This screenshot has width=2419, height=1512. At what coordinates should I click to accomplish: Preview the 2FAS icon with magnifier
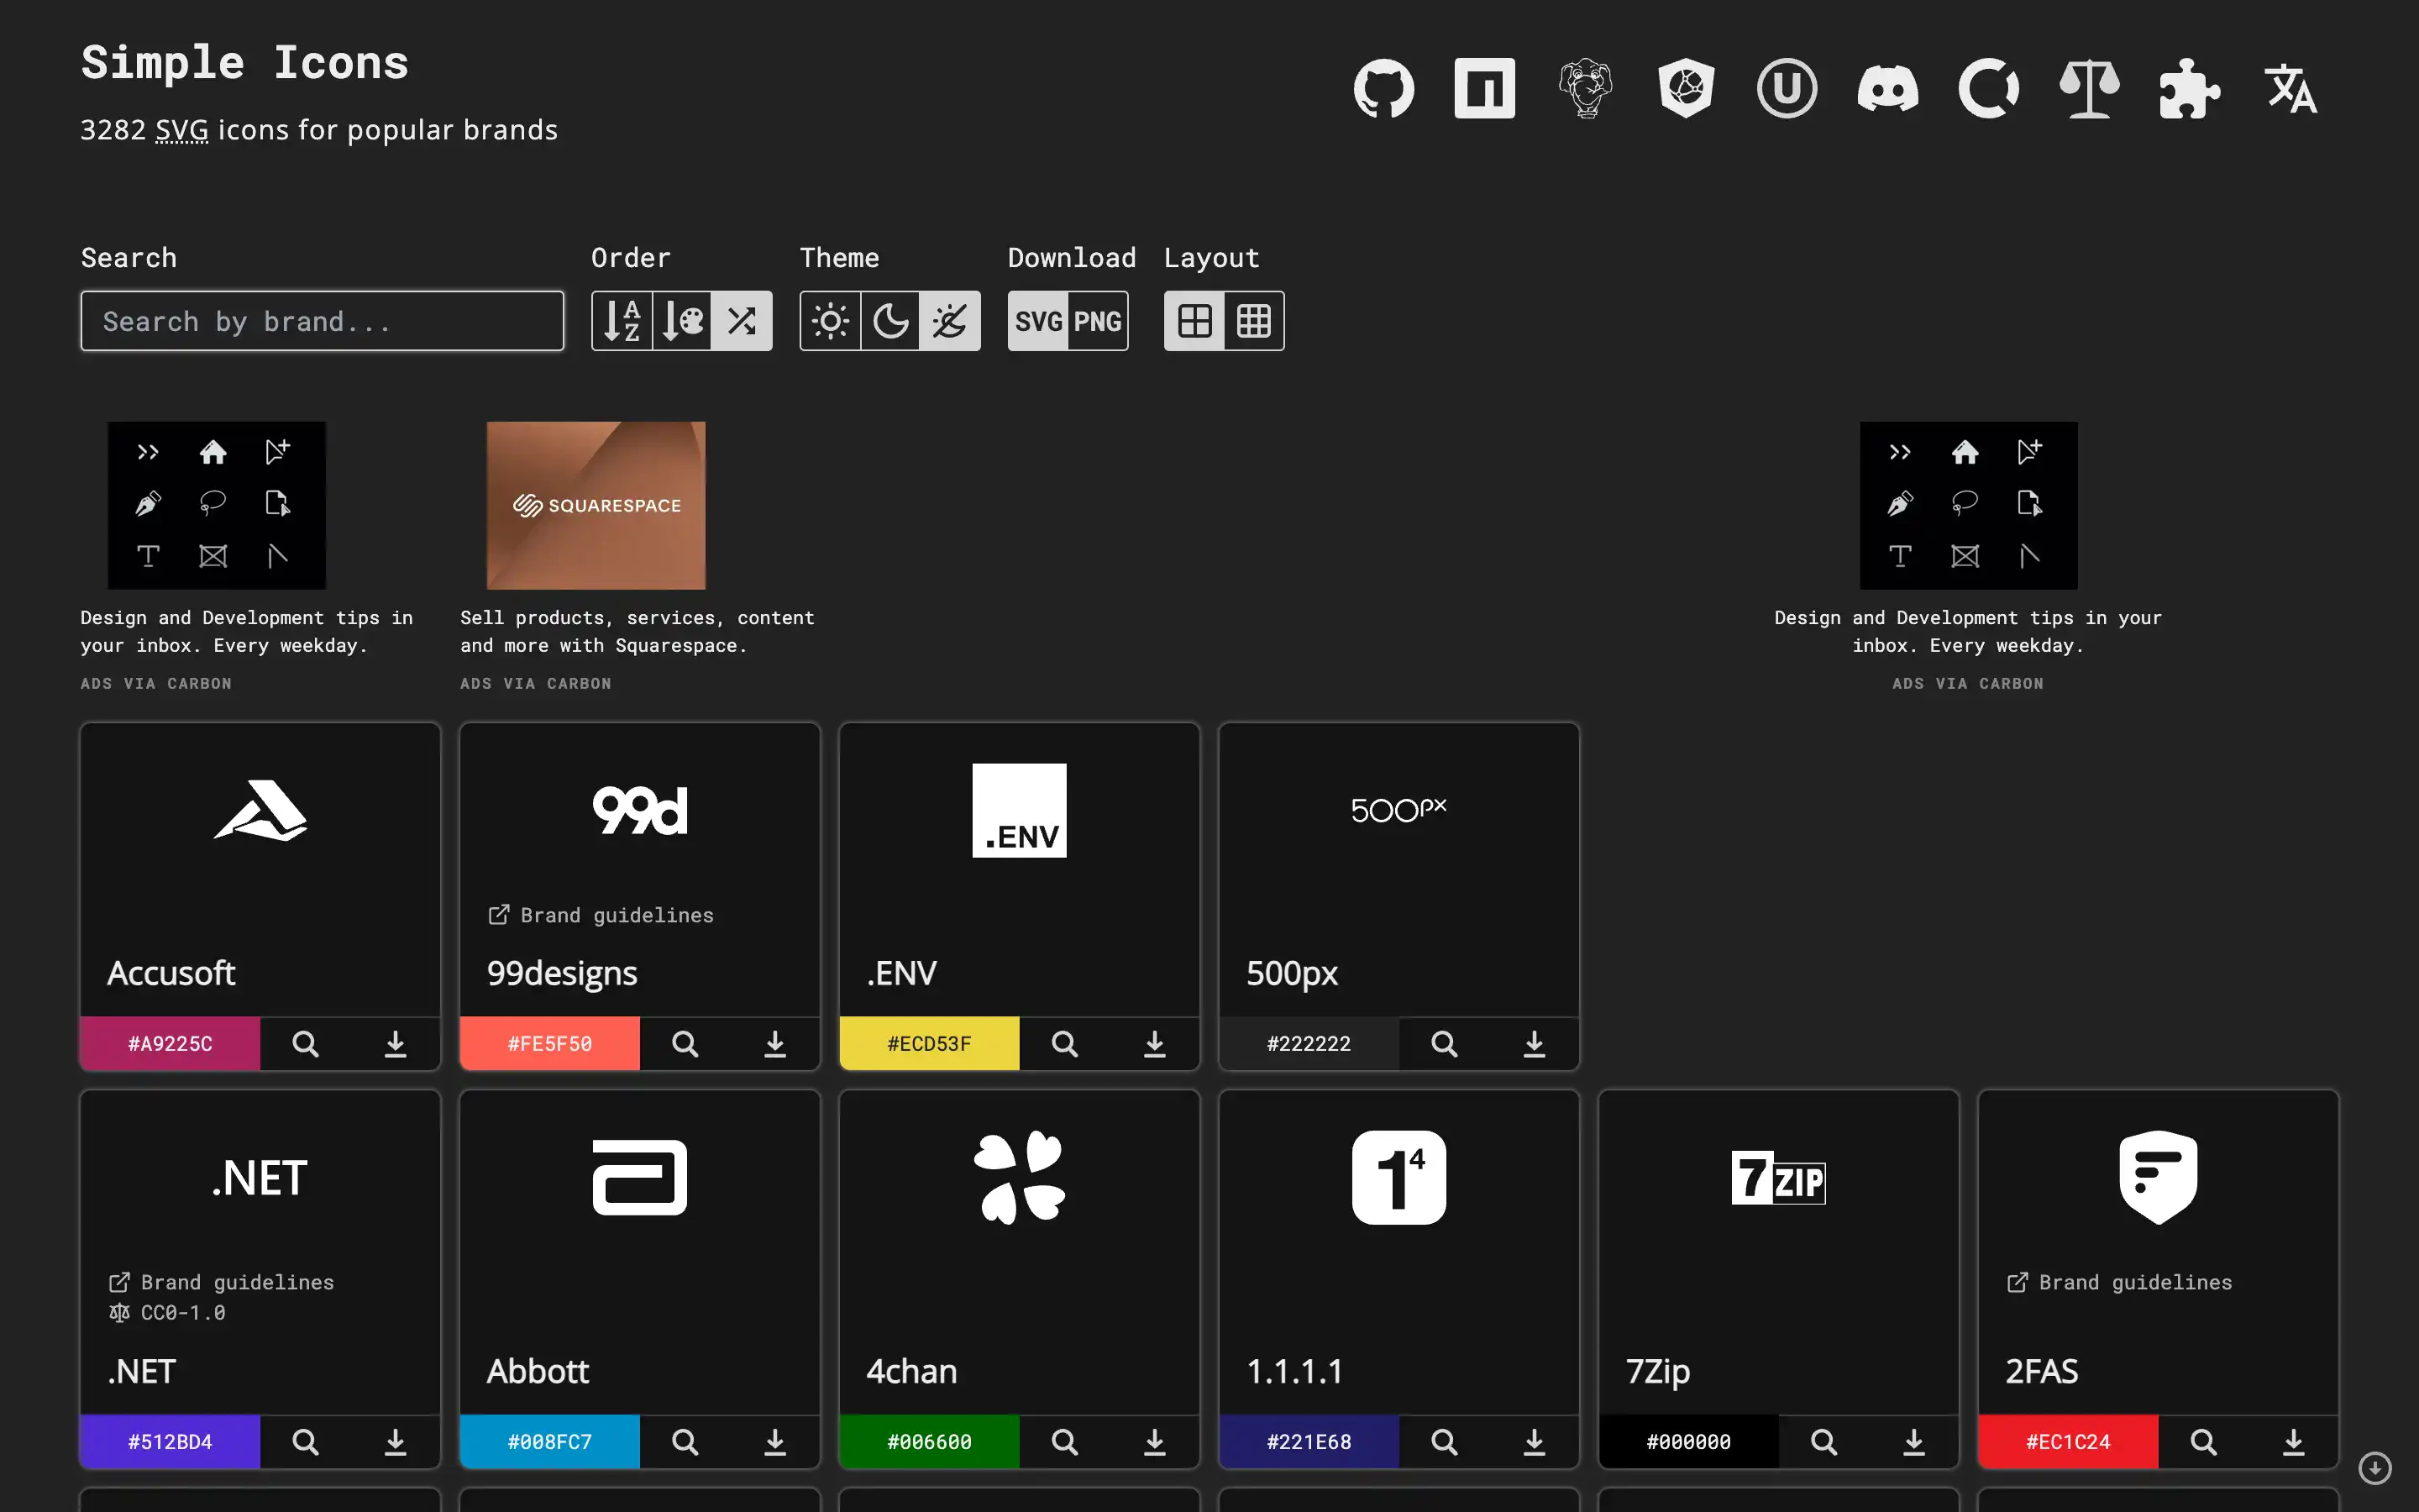(2204, 1442)
